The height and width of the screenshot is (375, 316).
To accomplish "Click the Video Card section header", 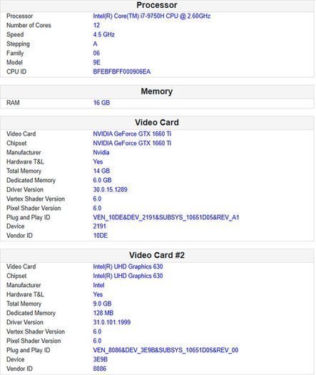I will (x=157, y=122).
